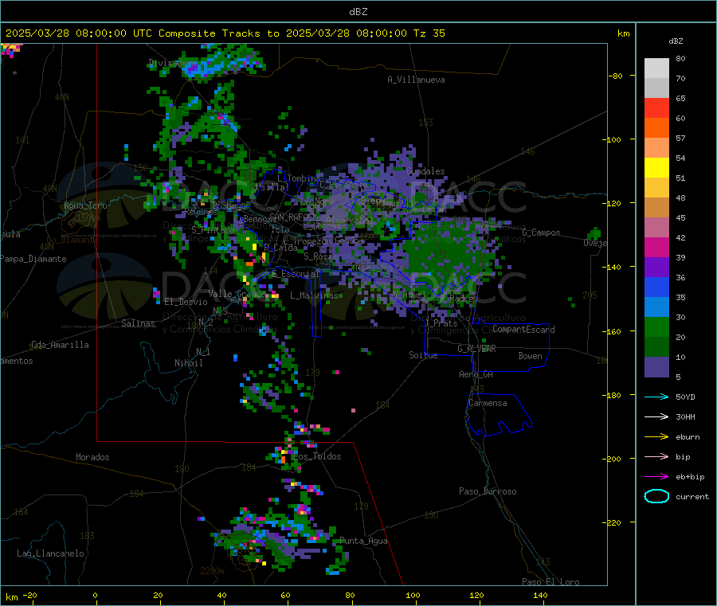Select the red 60-65 dBZ color band
This screenshot has width=717, height=606.
pyautogui.click(x=656, y=108)
